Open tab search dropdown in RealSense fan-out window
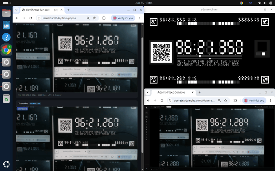 pyautogui.click(x=16, y=10)
